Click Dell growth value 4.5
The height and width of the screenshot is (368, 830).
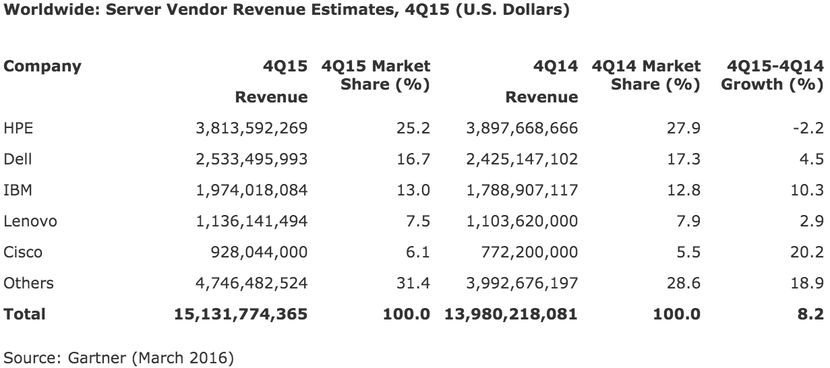click(x=813, y=159)
